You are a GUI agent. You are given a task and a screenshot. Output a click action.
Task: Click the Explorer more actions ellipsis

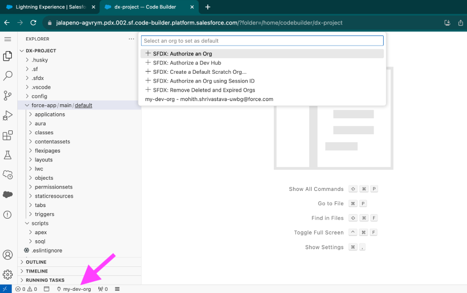132,39
